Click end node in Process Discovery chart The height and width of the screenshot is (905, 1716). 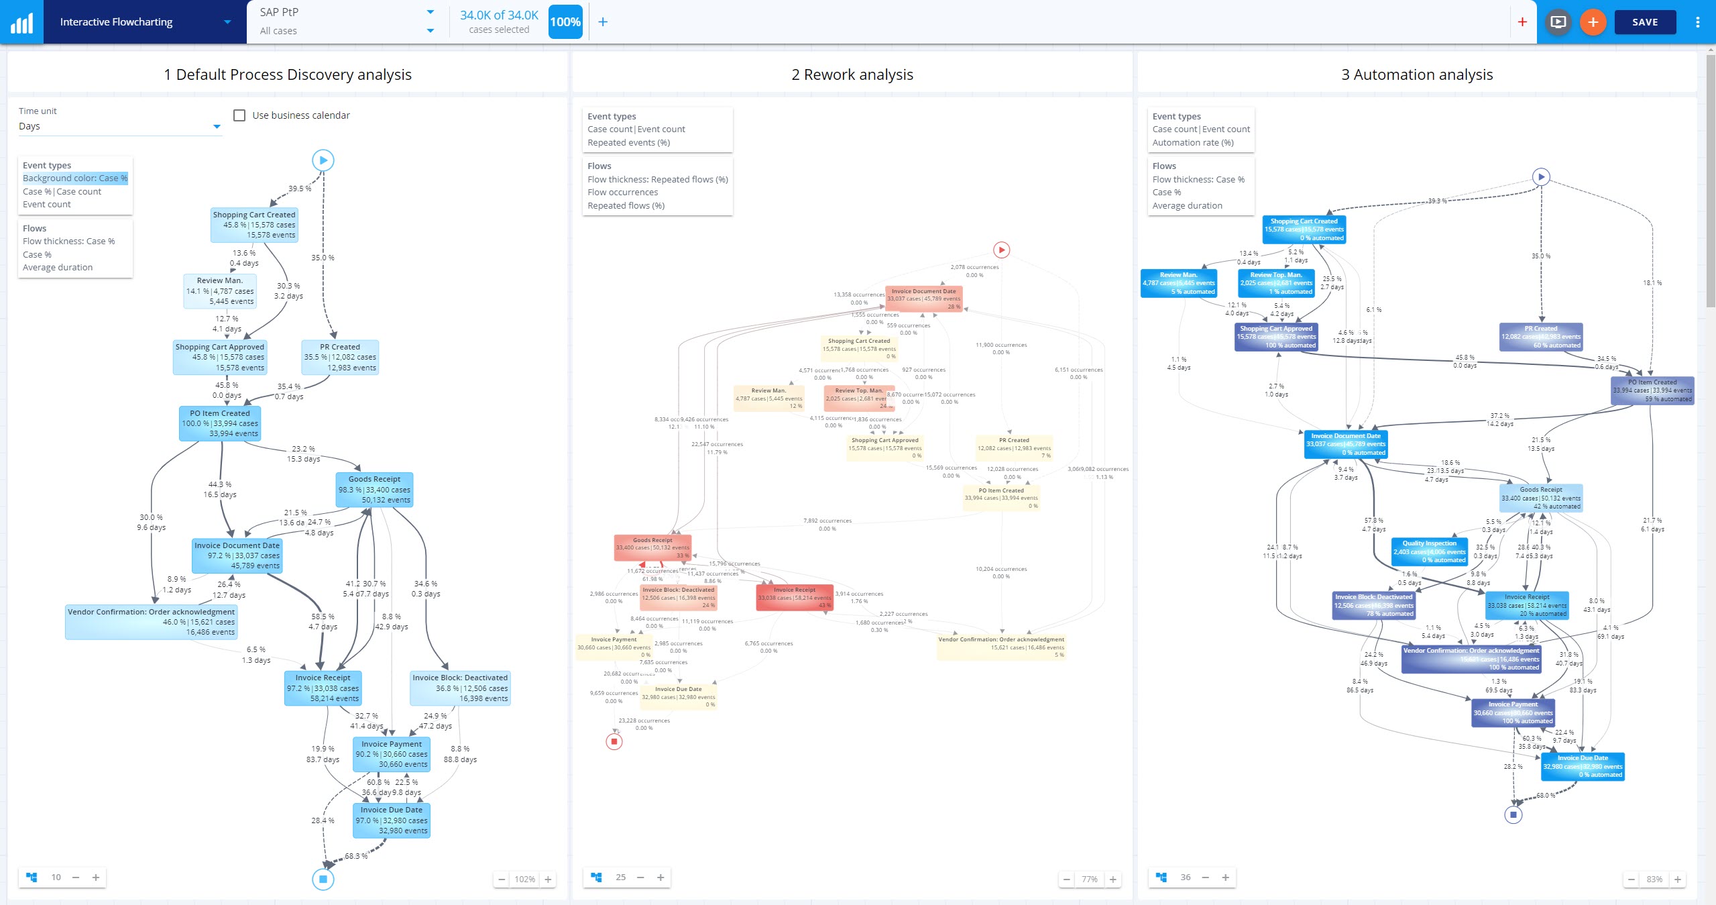click(x=323, y=879)
